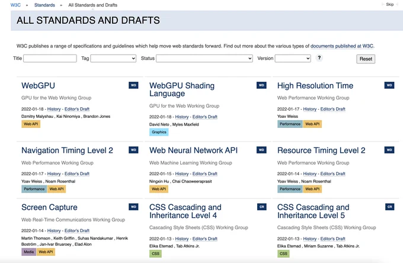Click the WD badge on WebGPU Shading Language card
Screen dimensions: 403x263
261,85
